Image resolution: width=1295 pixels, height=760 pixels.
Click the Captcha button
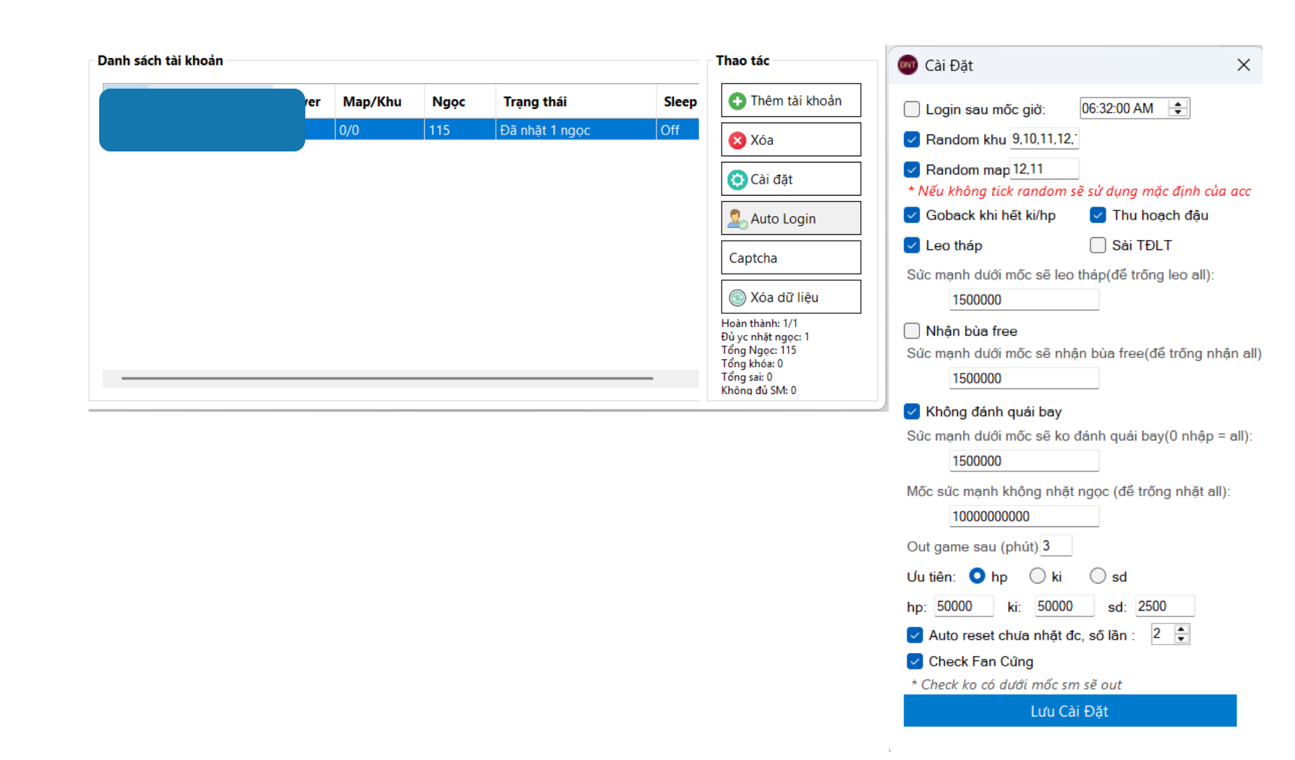[x=790, y=258]
